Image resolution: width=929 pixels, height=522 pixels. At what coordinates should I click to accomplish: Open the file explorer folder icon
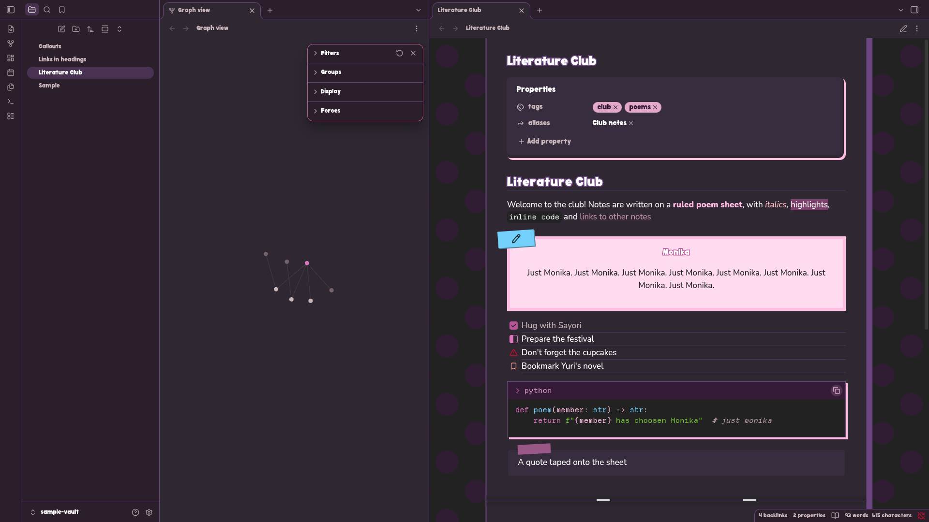[32, 10]
